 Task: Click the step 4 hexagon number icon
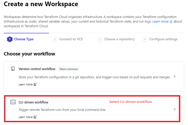pyautogui.click(x=145, y=39)
